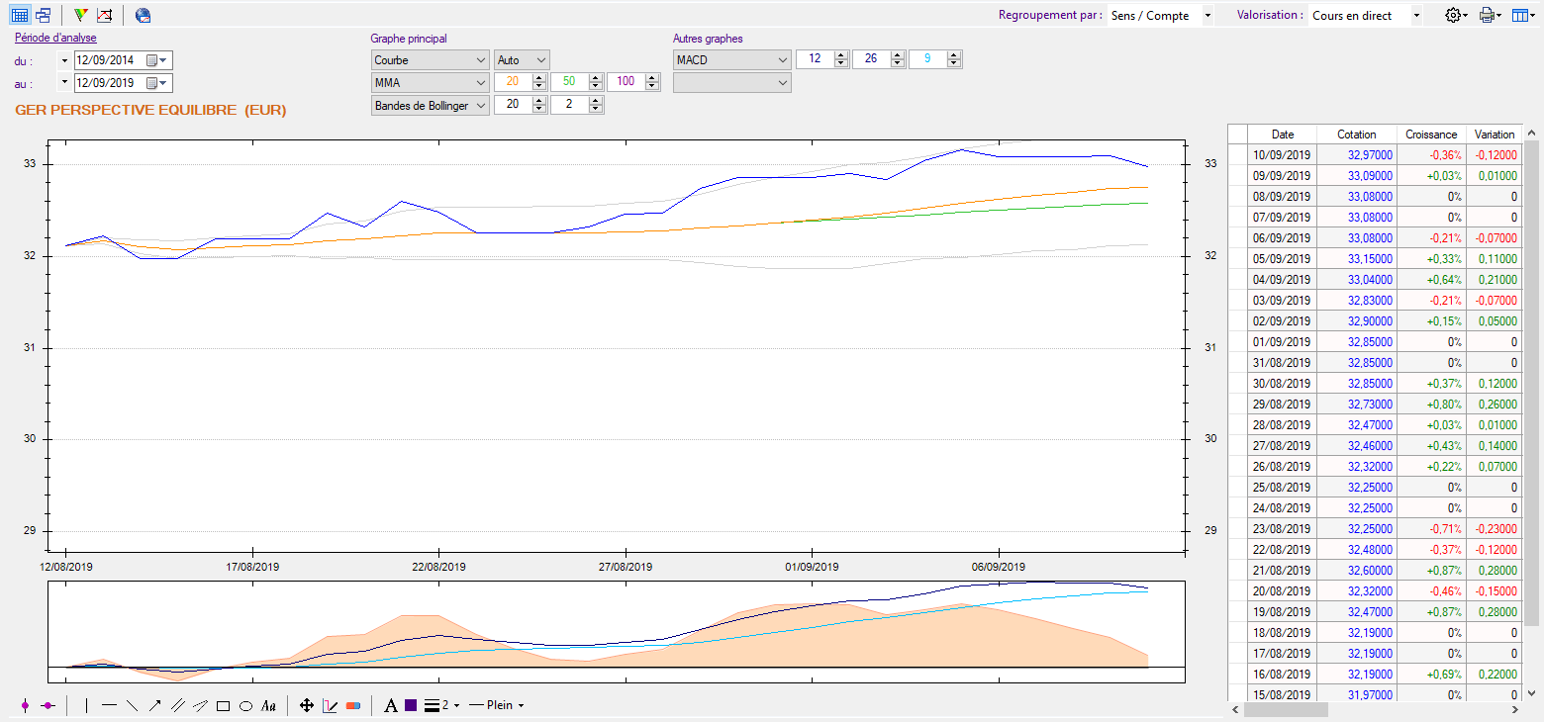Open the Courbe chart type dropdown
1544x722 pixels.
point(430,60)
